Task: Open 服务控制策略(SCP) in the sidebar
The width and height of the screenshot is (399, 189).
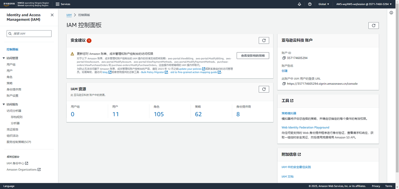Action: 19,142
